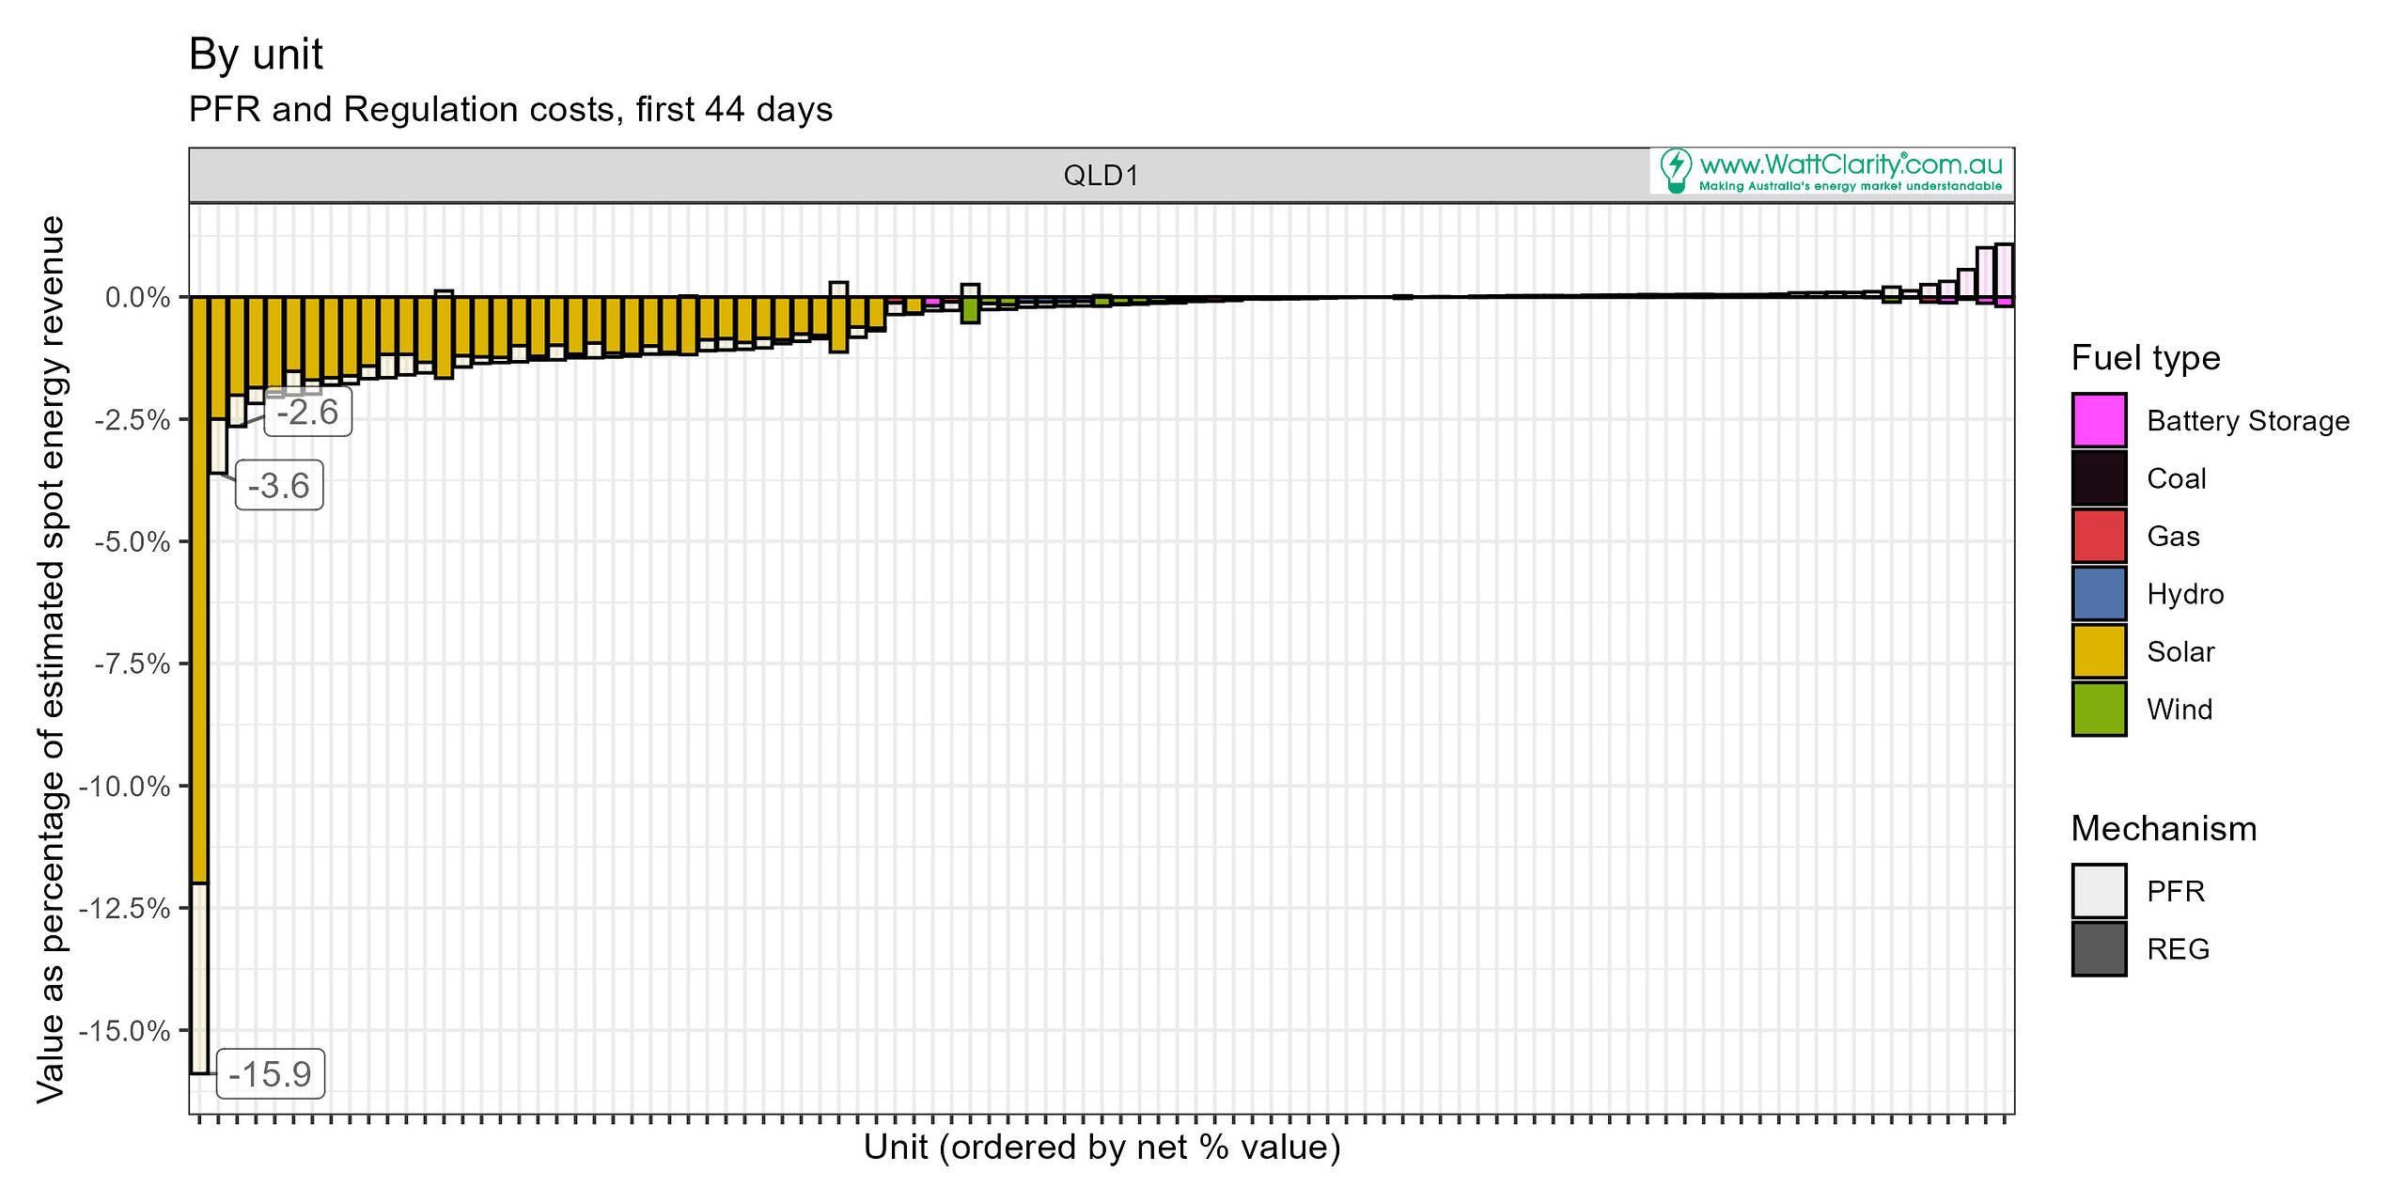The height and width of the screenshot is (1203, 2406).
Task: Click the Hydro blue legend swatch
Action: (x=2099, y=593)
